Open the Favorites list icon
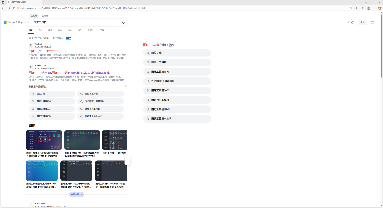Screen dimensions: 383x208 (x=363, y=8)
